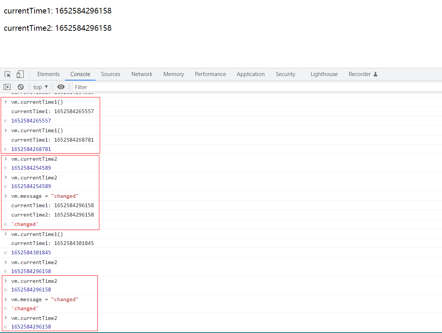Go to the Application tab
442x333 pixels.
coord(250,74)
